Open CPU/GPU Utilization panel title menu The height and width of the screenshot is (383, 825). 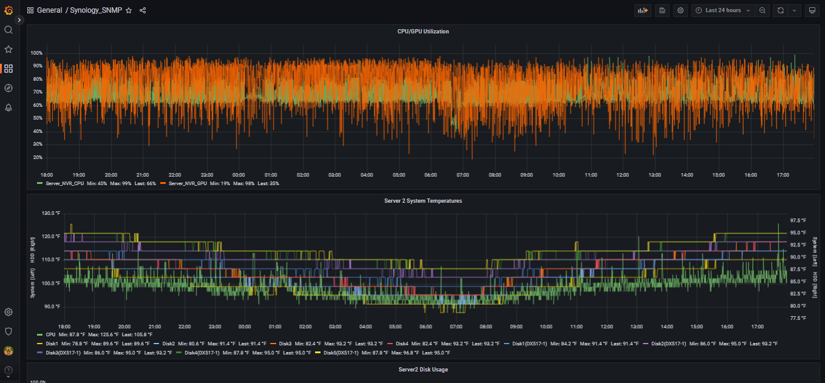coord(423,31)
